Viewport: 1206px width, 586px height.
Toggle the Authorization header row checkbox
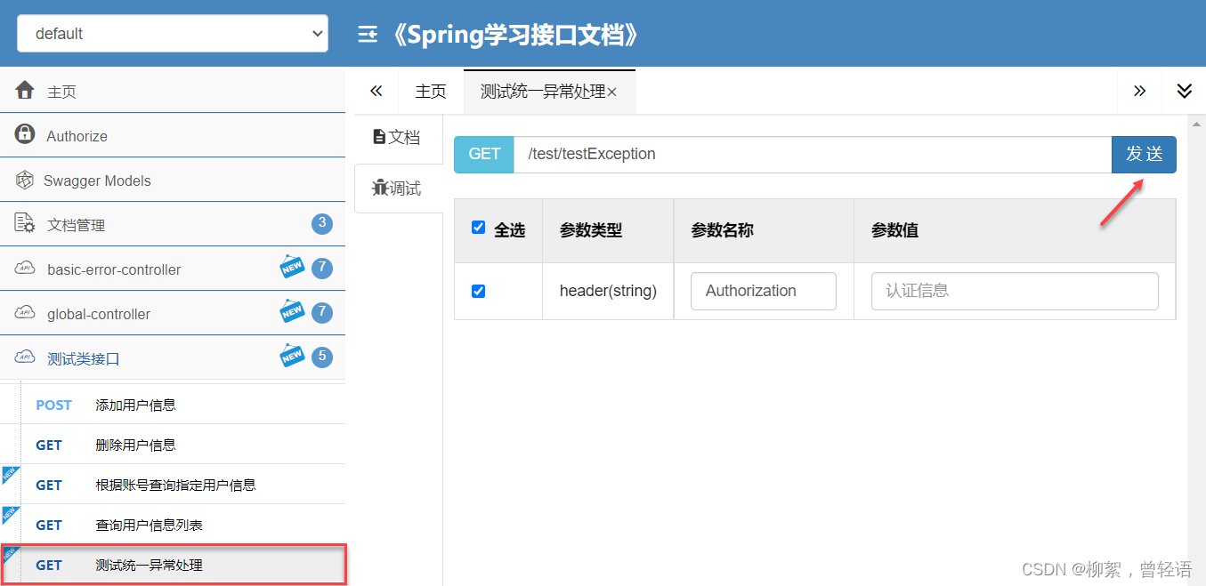pos(479,291)
